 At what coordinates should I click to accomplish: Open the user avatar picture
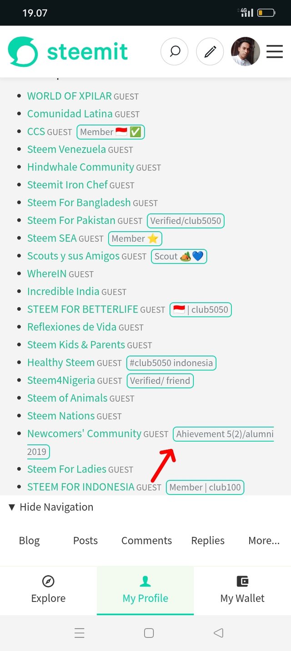click(246, 52)
